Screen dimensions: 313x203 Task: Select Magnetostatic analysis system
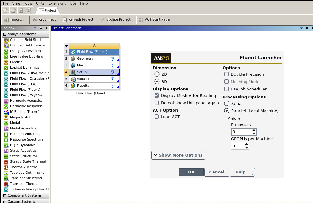22,117
